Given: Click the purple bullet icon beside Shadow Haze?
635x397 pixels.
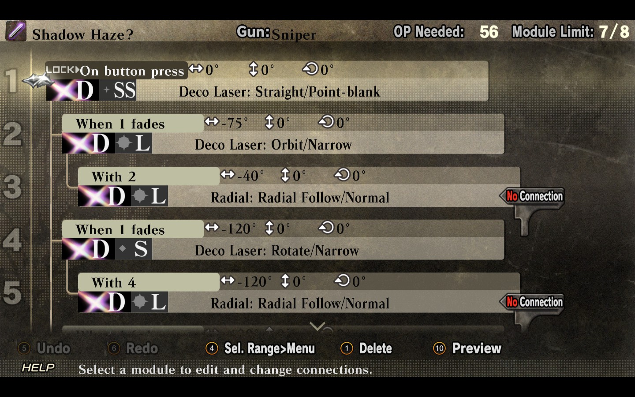Looking at the screenshot, I should tap(16, 31).
